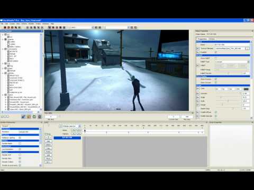
Task: Click the green refresh icon below scene tree
Action: click(x=34, y=117)
